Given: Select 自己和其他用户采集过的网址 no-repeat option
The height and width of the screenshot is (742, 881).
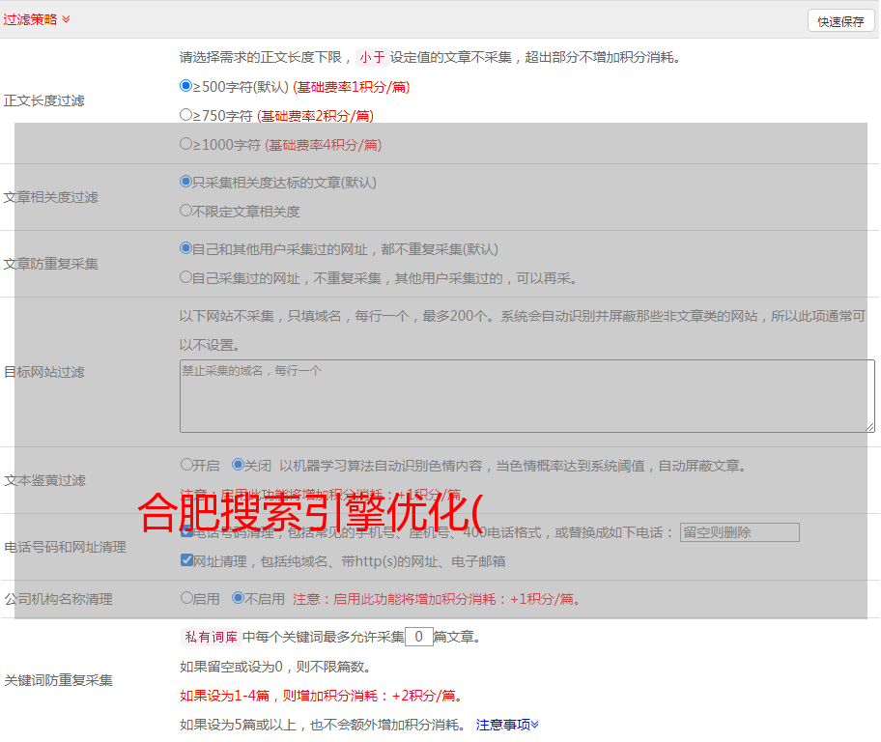Looking at the screenshot, I should (186, 248).
